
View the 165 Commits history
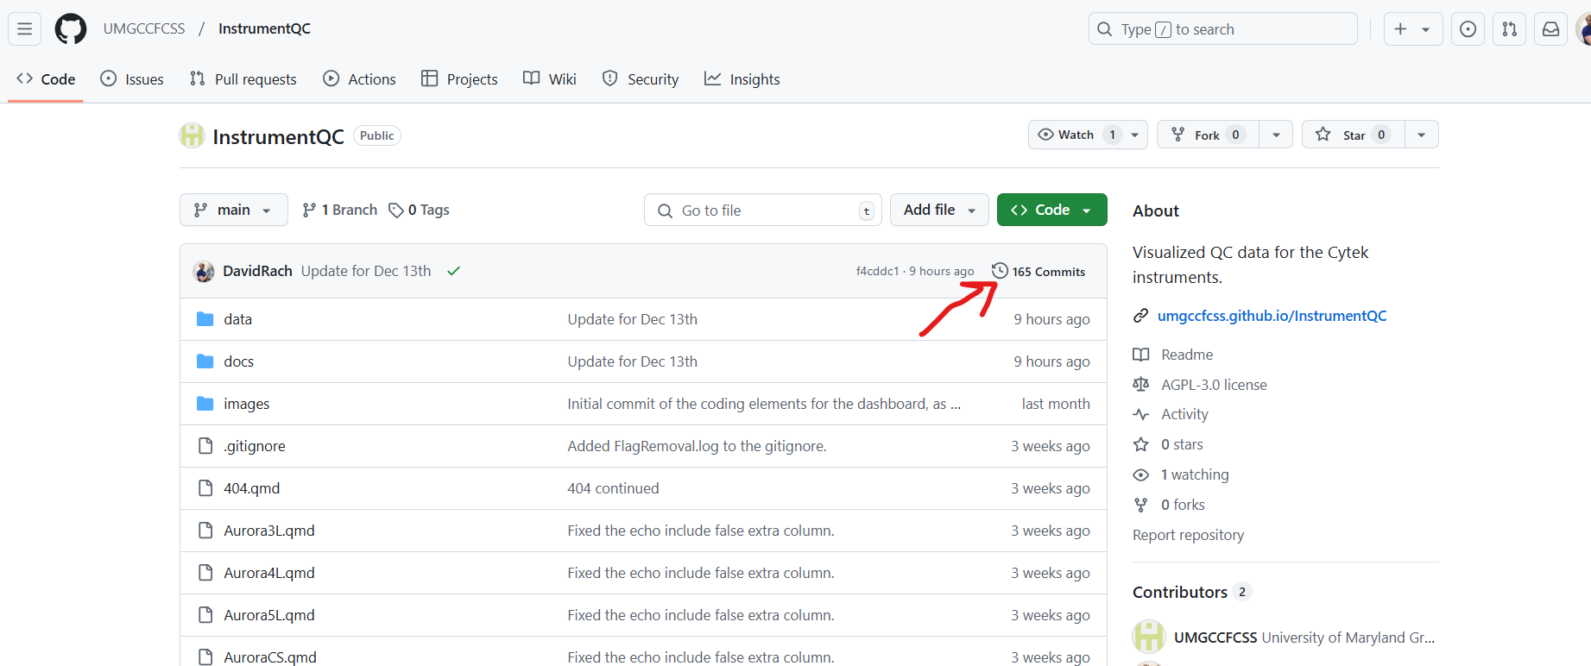click(x=1039, y=271)
